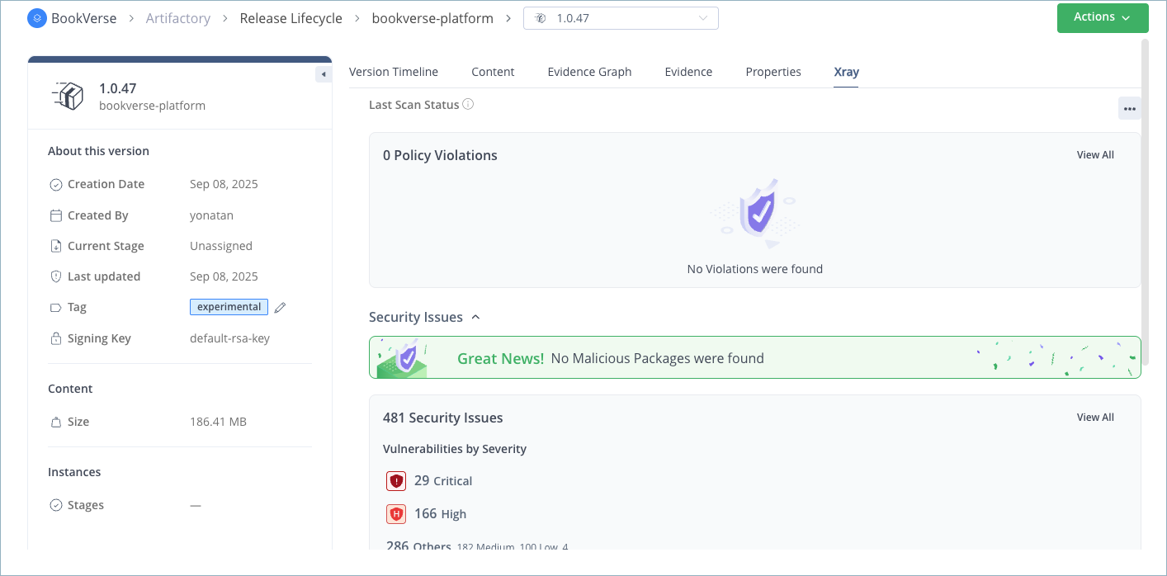
Task: Click the Unassigned stage value
Action: [x=221, y=246]
